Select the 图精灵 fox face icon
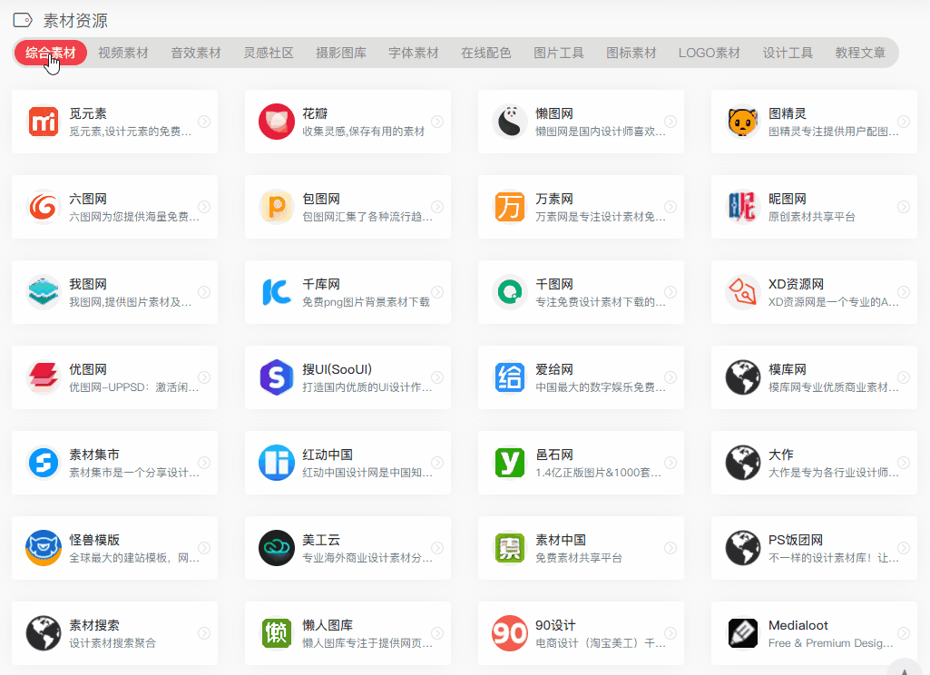The height and width of the screenshot is (675, 930). 742,122
